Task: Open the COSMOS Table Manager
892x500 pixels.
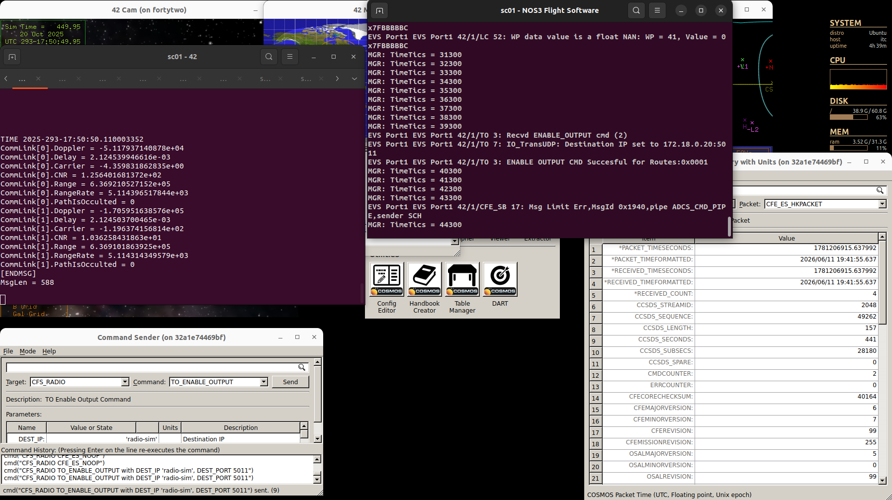Action: (x=462, y=279)
